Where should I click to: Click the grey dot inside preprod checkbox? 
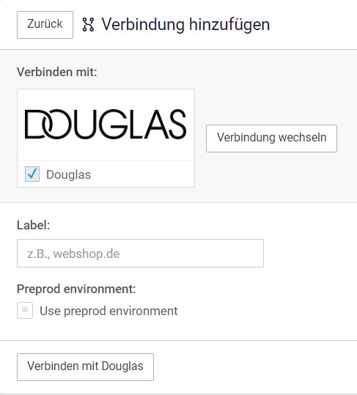(25, 309)
